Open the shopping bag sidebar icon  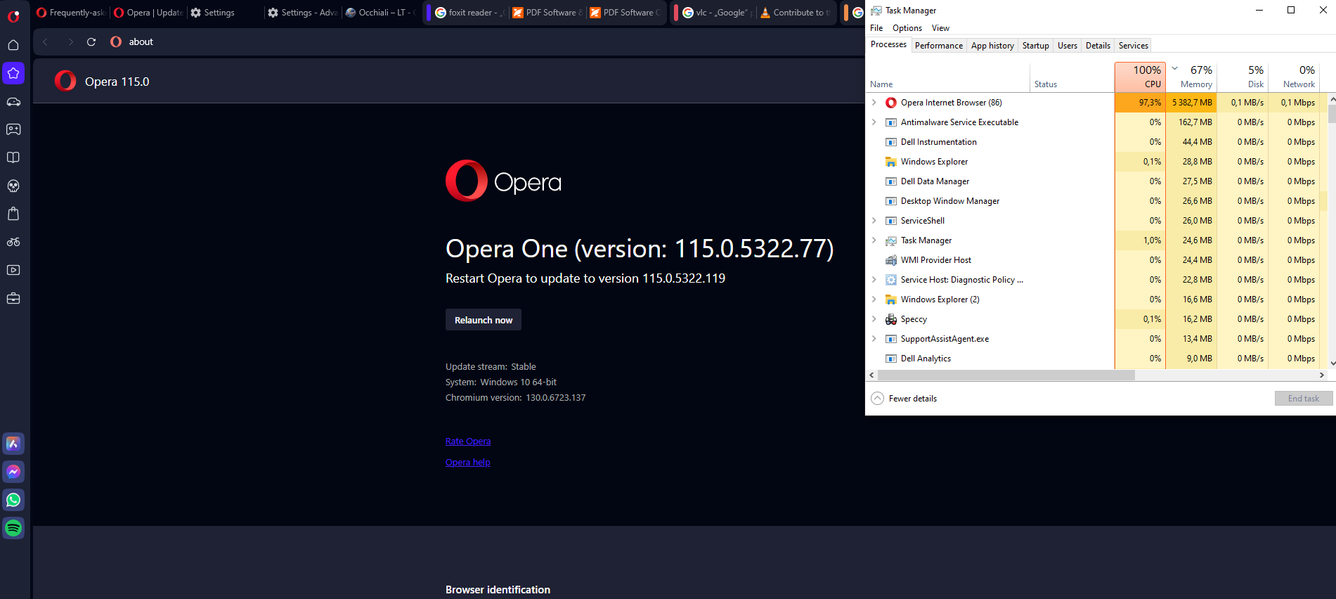(x=13, y=214)
